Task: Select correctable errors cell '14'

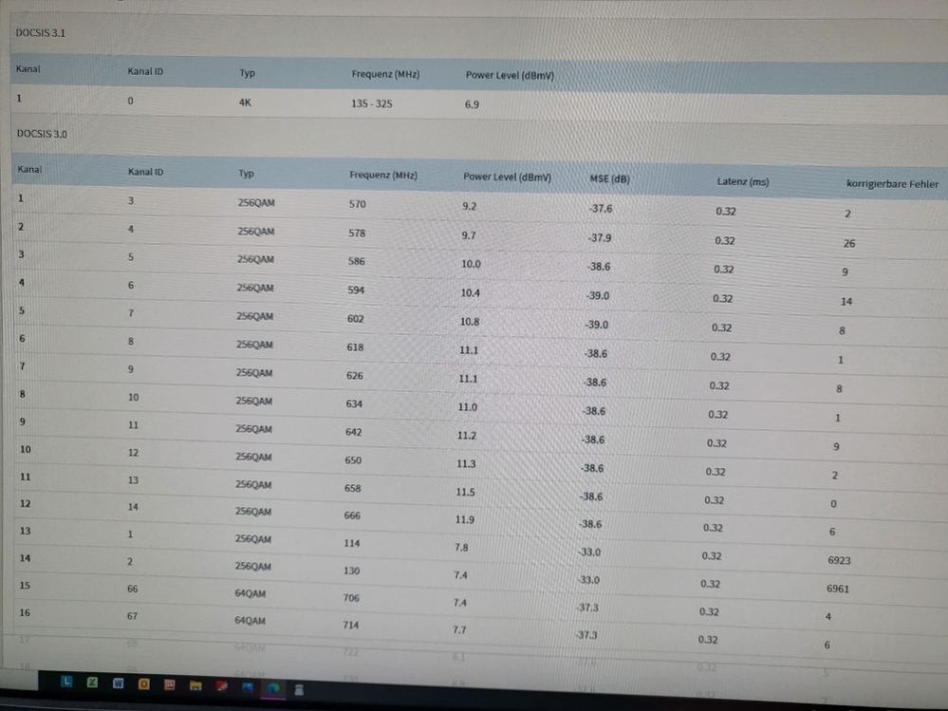Action: [846, 301]
